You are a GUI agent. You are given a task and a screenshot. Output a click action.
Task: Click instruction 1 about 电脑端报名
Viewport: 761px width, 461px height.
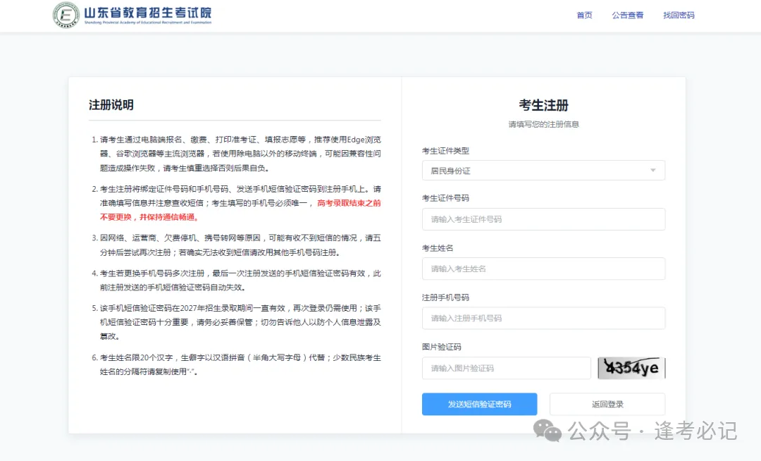[236, 154]
